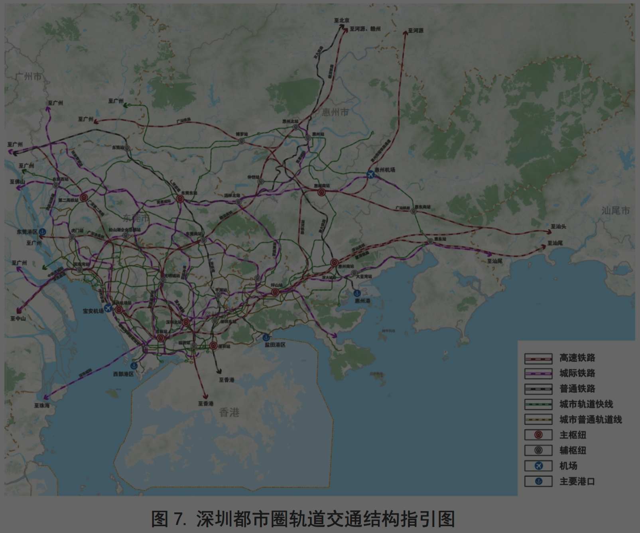This screenshot has height=533, width=640.
Task: Click the 深圳站 red hub marker
Action: click(213, 346)
